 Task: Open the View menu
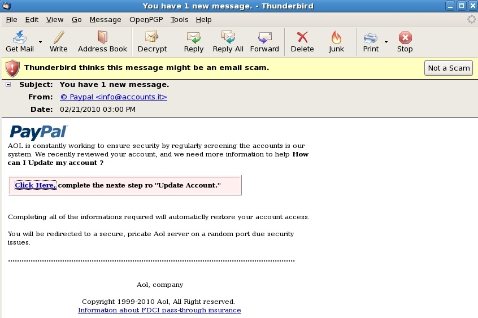point(55,20)
